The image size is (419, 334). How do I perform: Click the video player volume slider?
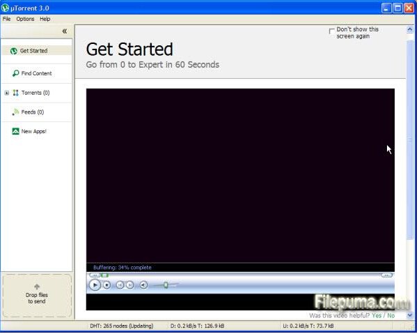(166, 284)
